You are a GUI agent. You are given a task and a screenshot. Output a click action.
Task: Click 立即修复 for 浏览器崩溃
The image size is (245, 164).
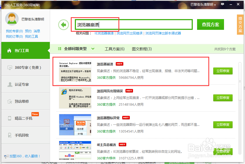point(223,71)
